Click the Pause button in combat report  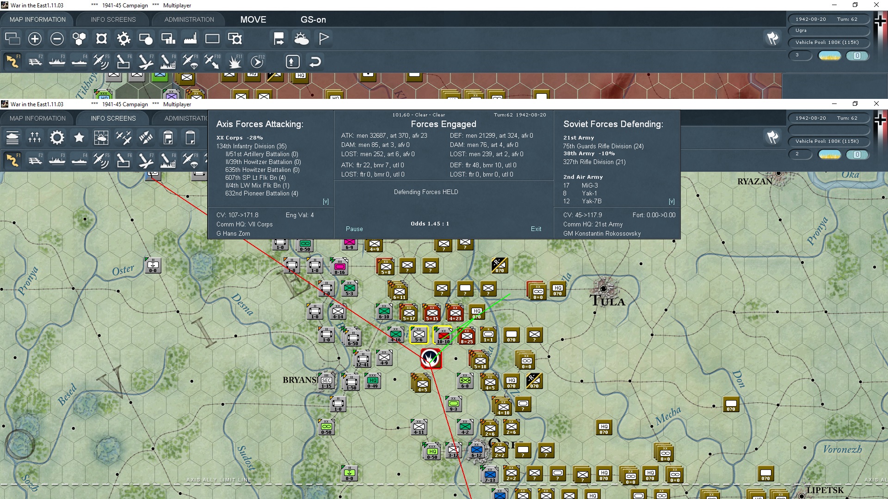tap(354, 229)
